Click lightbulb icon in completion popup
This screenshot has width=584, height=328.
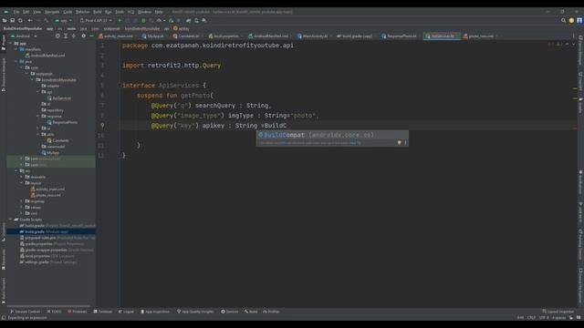point(400,143)
